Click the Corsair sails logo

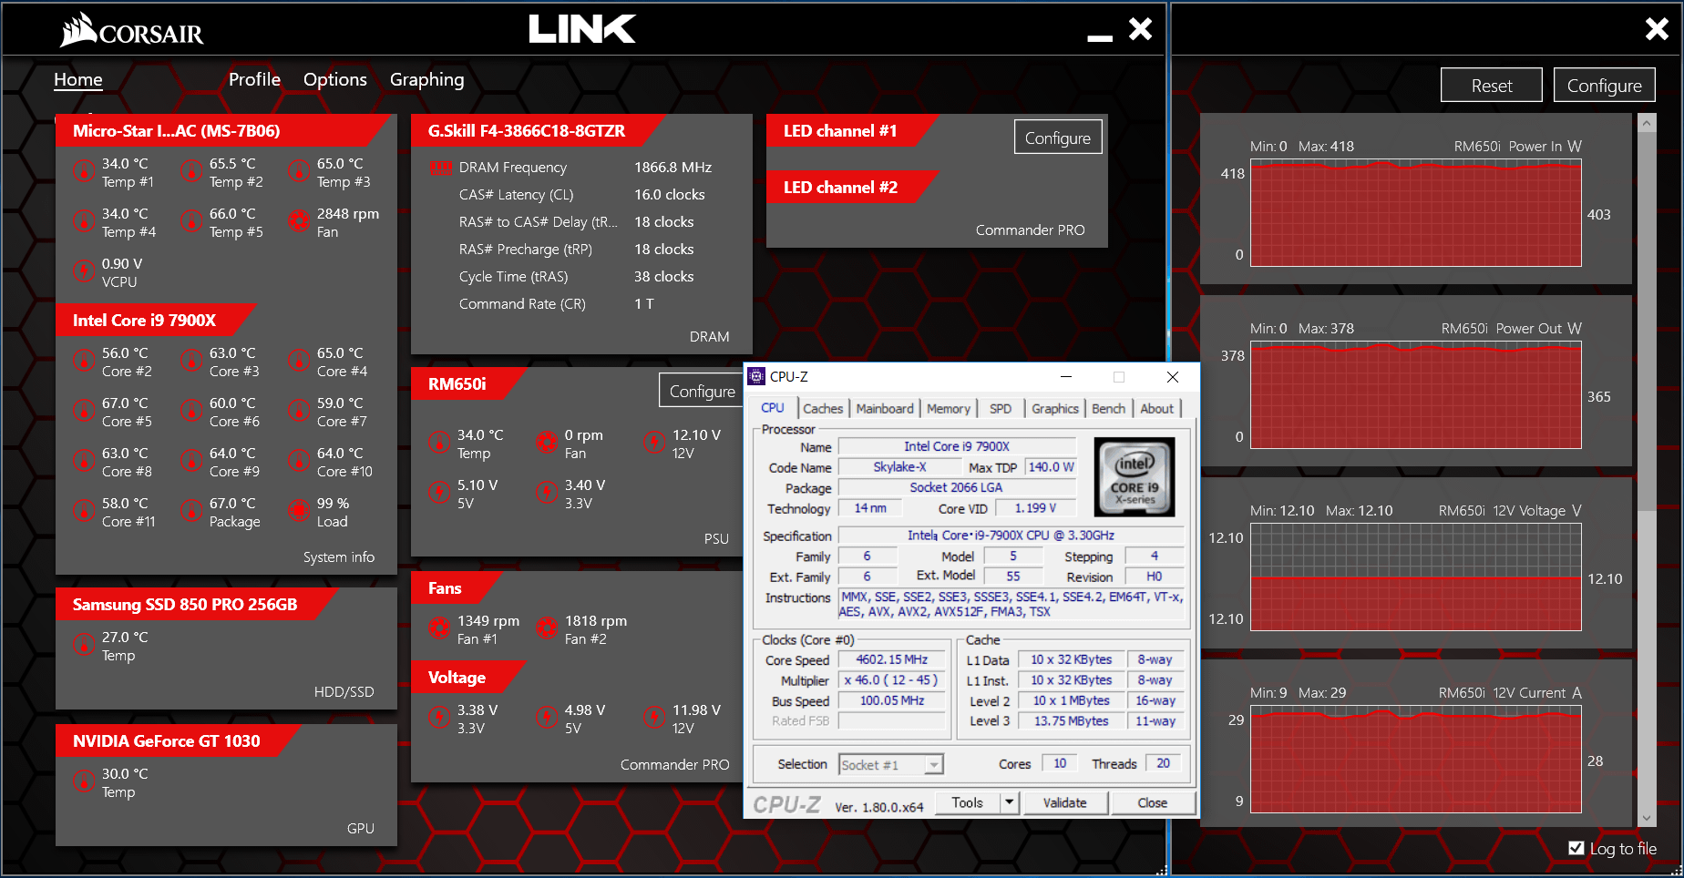78,29
